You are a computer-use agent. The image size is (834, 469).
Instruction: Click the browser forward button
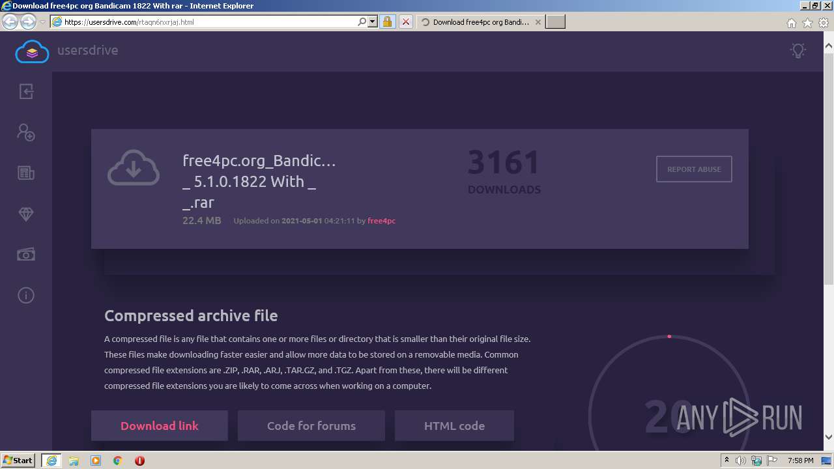(28, 21)
